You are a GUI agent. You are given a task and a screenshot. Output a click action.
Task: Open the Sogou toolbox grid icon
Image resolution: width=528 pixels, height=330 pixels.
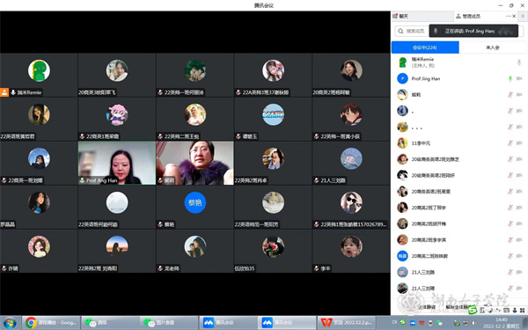click(522, 310)
